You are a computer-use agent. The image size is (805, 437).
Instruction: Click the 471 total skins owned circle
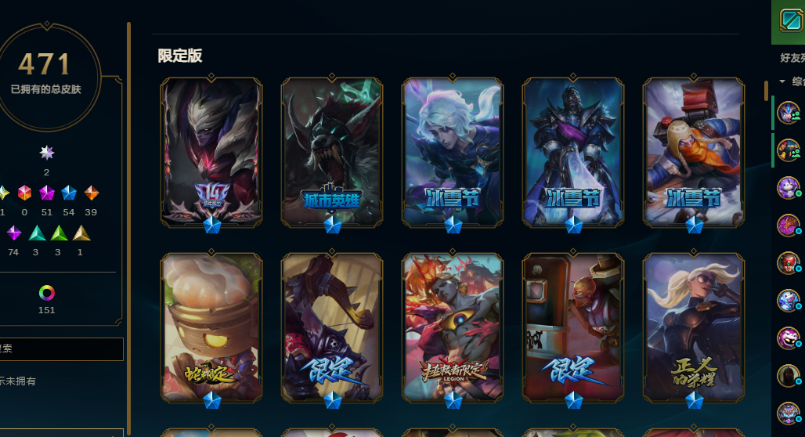click(46, 76)
